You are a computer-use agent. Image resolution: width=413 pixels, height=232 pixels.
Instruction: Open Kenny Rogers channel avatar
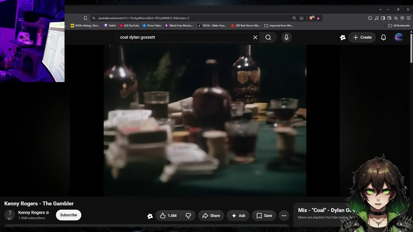[x=10, y=215]
